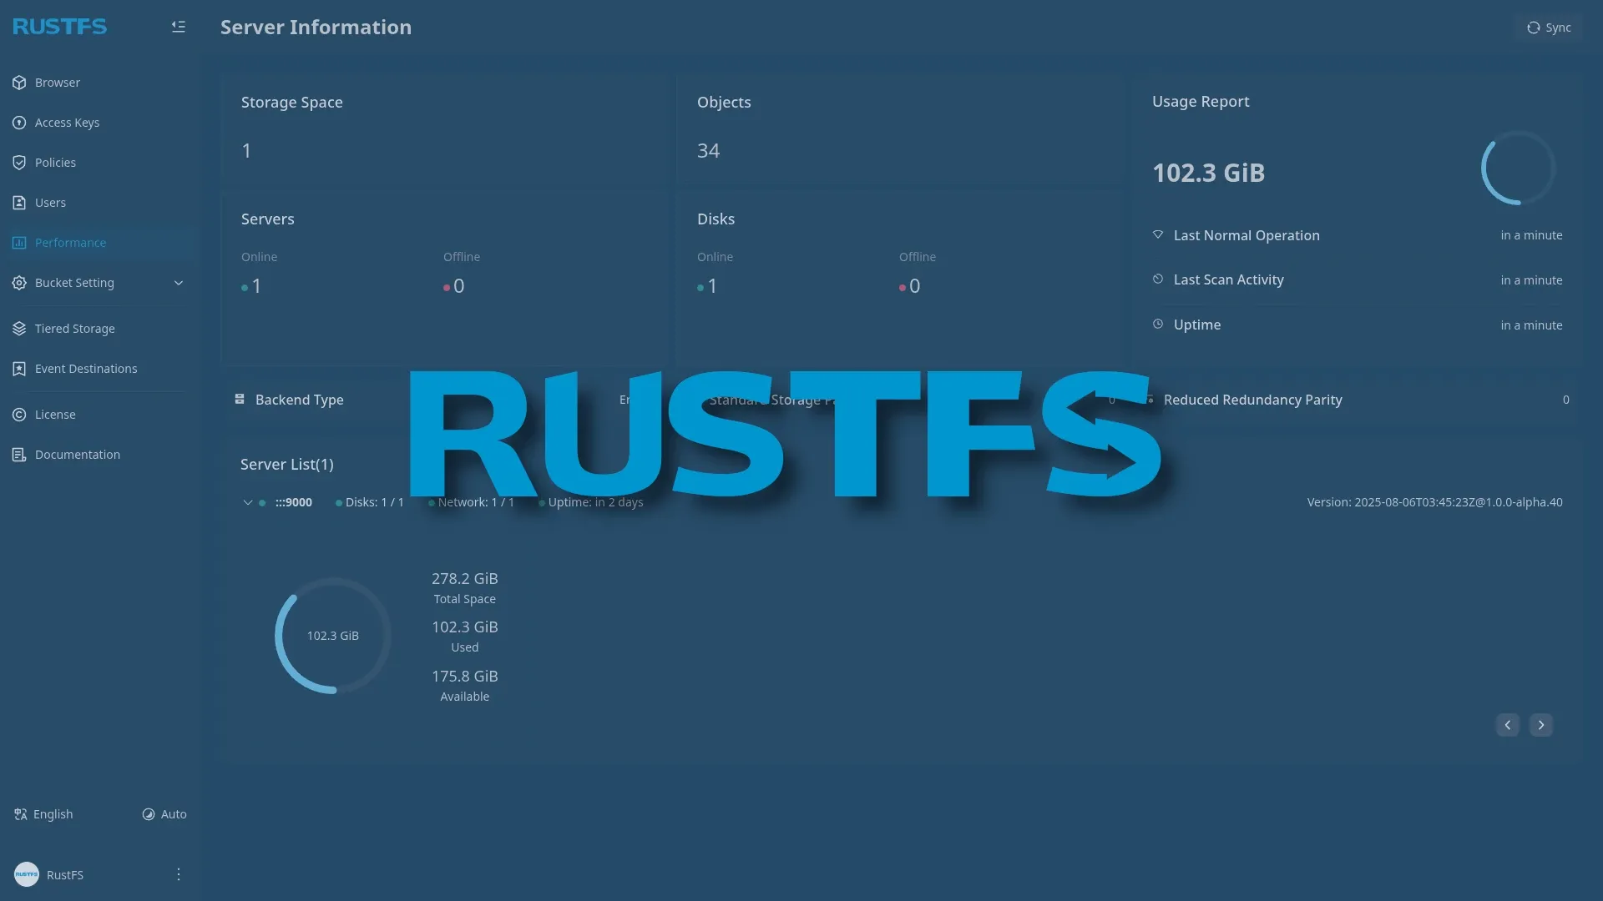This screenshot has width=1603, height=901.
Task: Click the Policies shield icon
Action: point(19,163)
